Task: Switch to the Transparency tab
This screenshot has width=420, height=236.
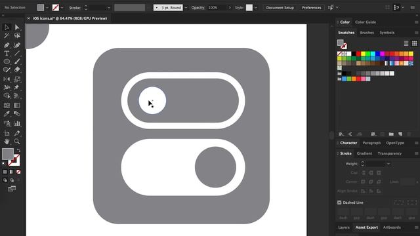Action: (x=389, y=153)
